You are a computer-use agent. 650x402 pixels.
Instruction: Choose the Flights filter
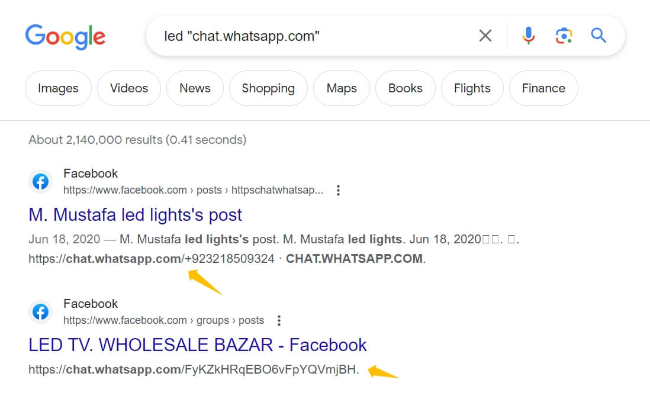[472, 88]
